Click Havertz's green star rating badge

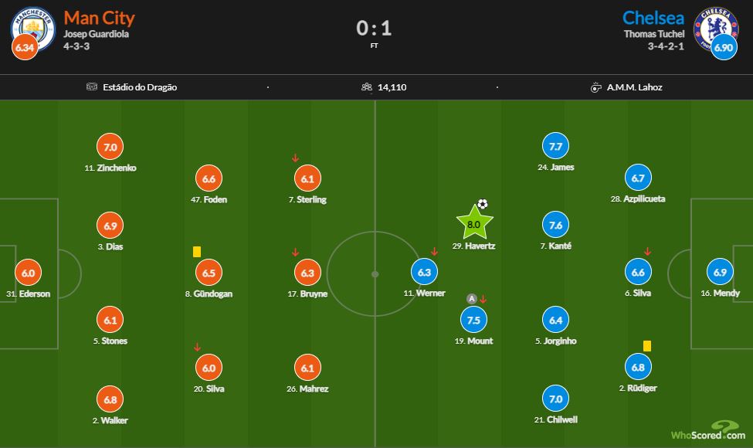[x=474, y=223]
